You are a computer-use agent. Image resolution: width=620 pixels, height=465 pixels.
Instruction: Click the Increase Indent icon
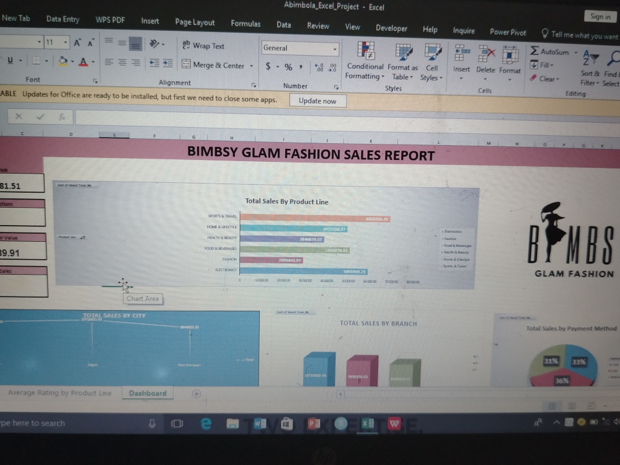point(168,63)
